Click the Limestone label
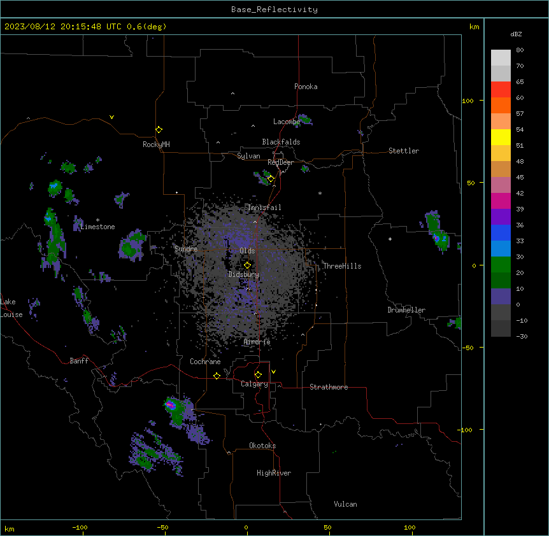 [97, 227]
